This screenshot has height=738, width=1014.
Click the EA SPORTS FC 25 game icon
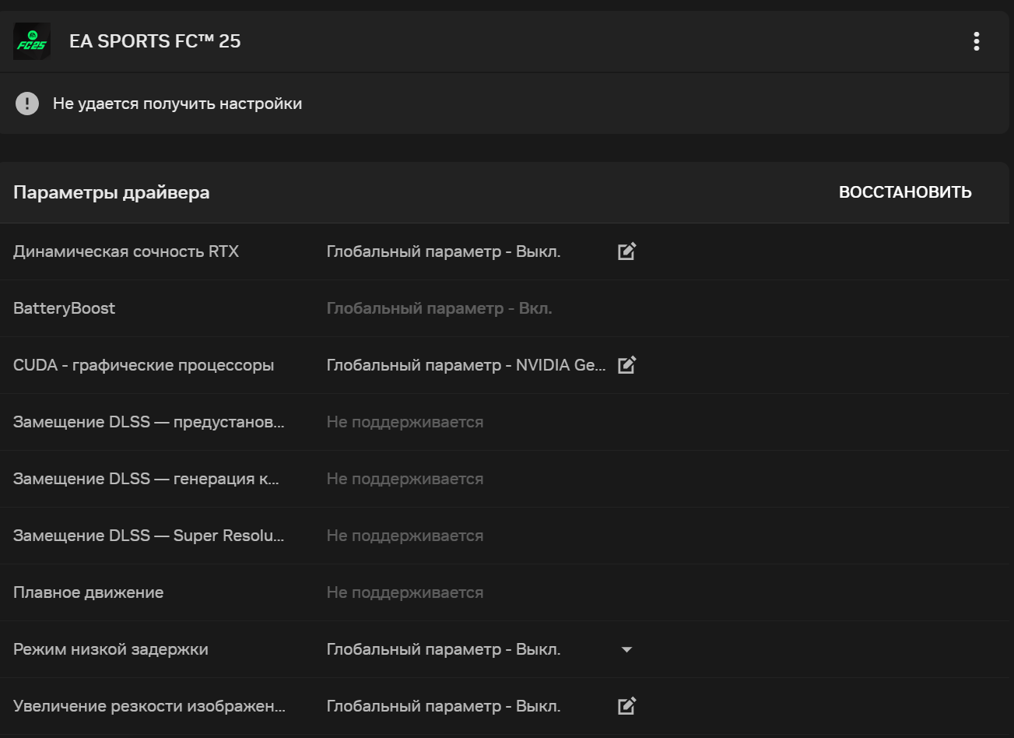(32, 41)
